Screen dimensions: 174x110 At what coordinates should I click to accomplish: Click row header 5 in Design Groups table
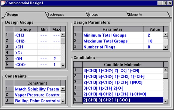(x=9, y=59)
